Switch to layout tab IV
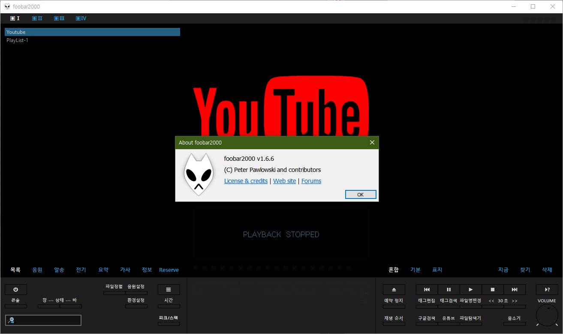This screenshot has height=334, width=563. pos(81,18)
